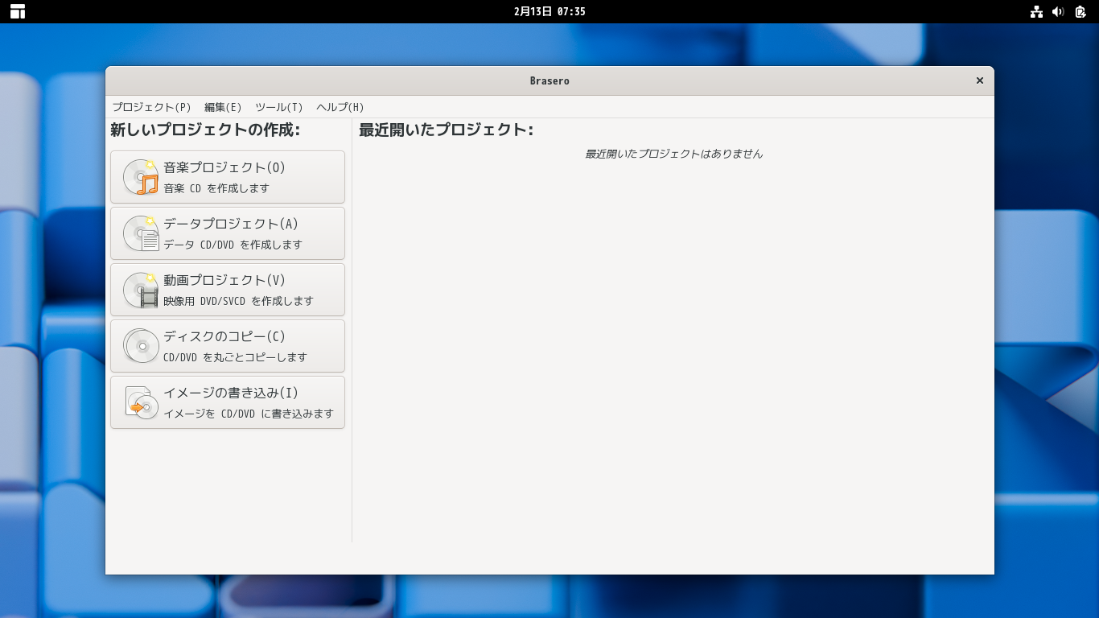This screenshot has height=618, width=1099.
Task: Click the heading 新しいプロジェクトの作成:
Action: pos(205,130)
